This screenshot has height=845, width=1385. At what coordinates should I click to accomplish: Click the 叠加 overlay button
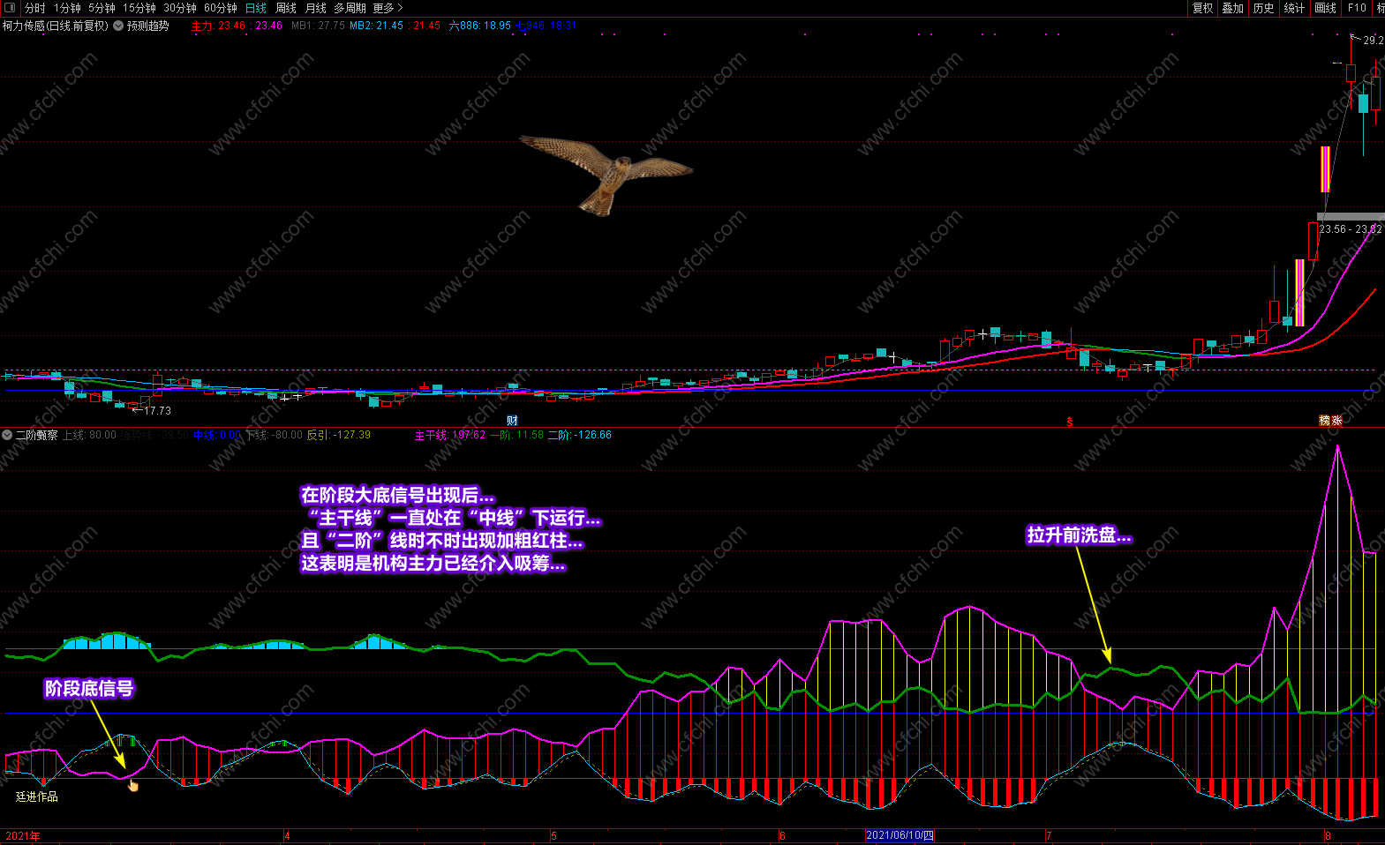pyautogui.click(x=1232, y=8)
